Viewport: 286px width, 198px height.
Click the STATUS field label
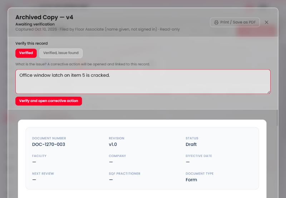coord(192,138)
